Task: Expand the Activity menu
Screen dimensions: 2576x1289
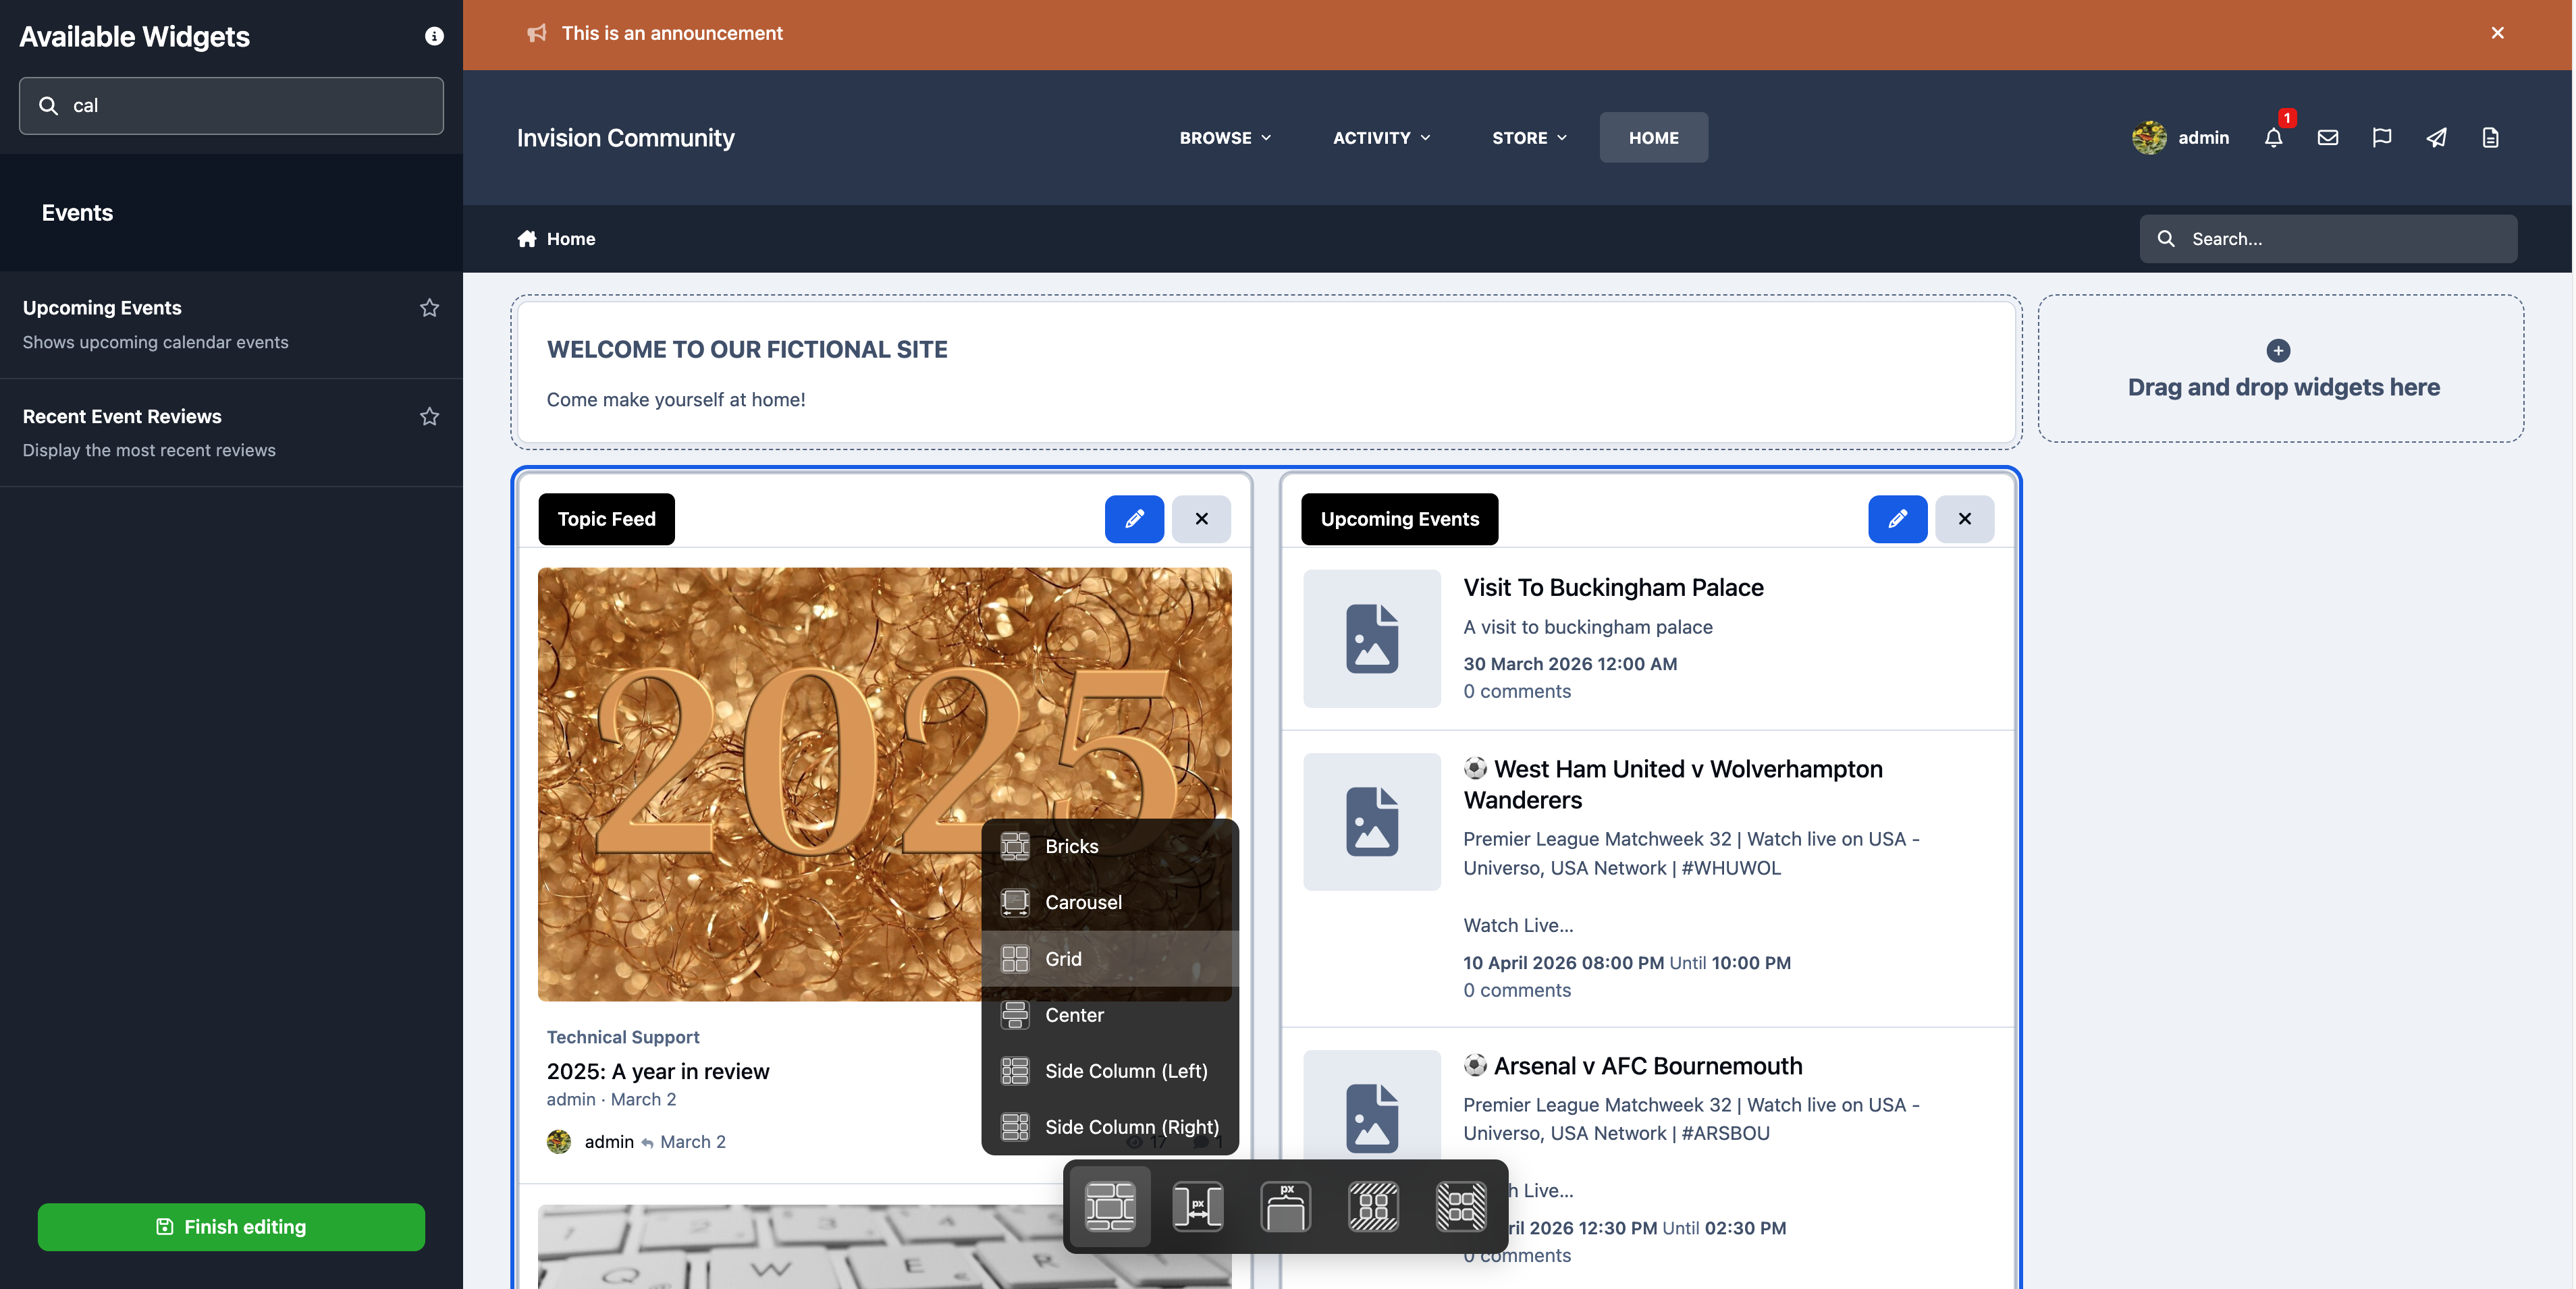Action: (x=1381, y=138)
